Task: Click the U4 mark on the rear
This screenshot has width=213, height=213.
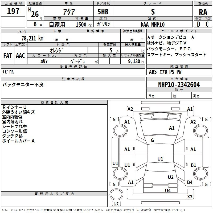Action: tap(168, 190)
